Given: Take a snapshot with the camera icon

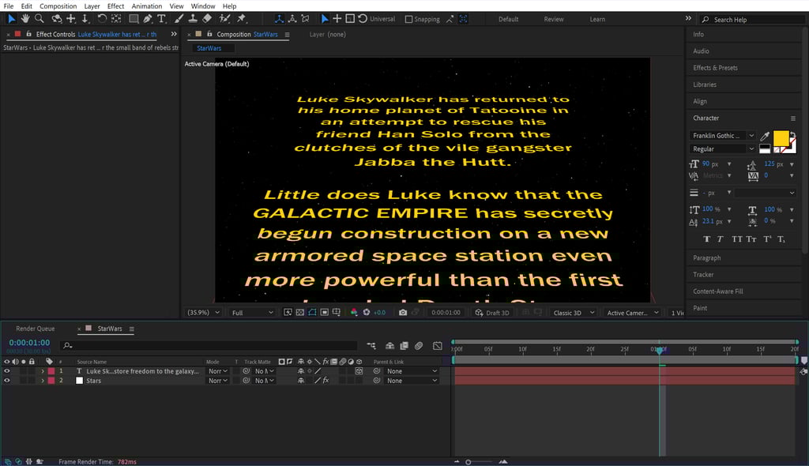Looking at the screenshot, I should pos(403,312).
